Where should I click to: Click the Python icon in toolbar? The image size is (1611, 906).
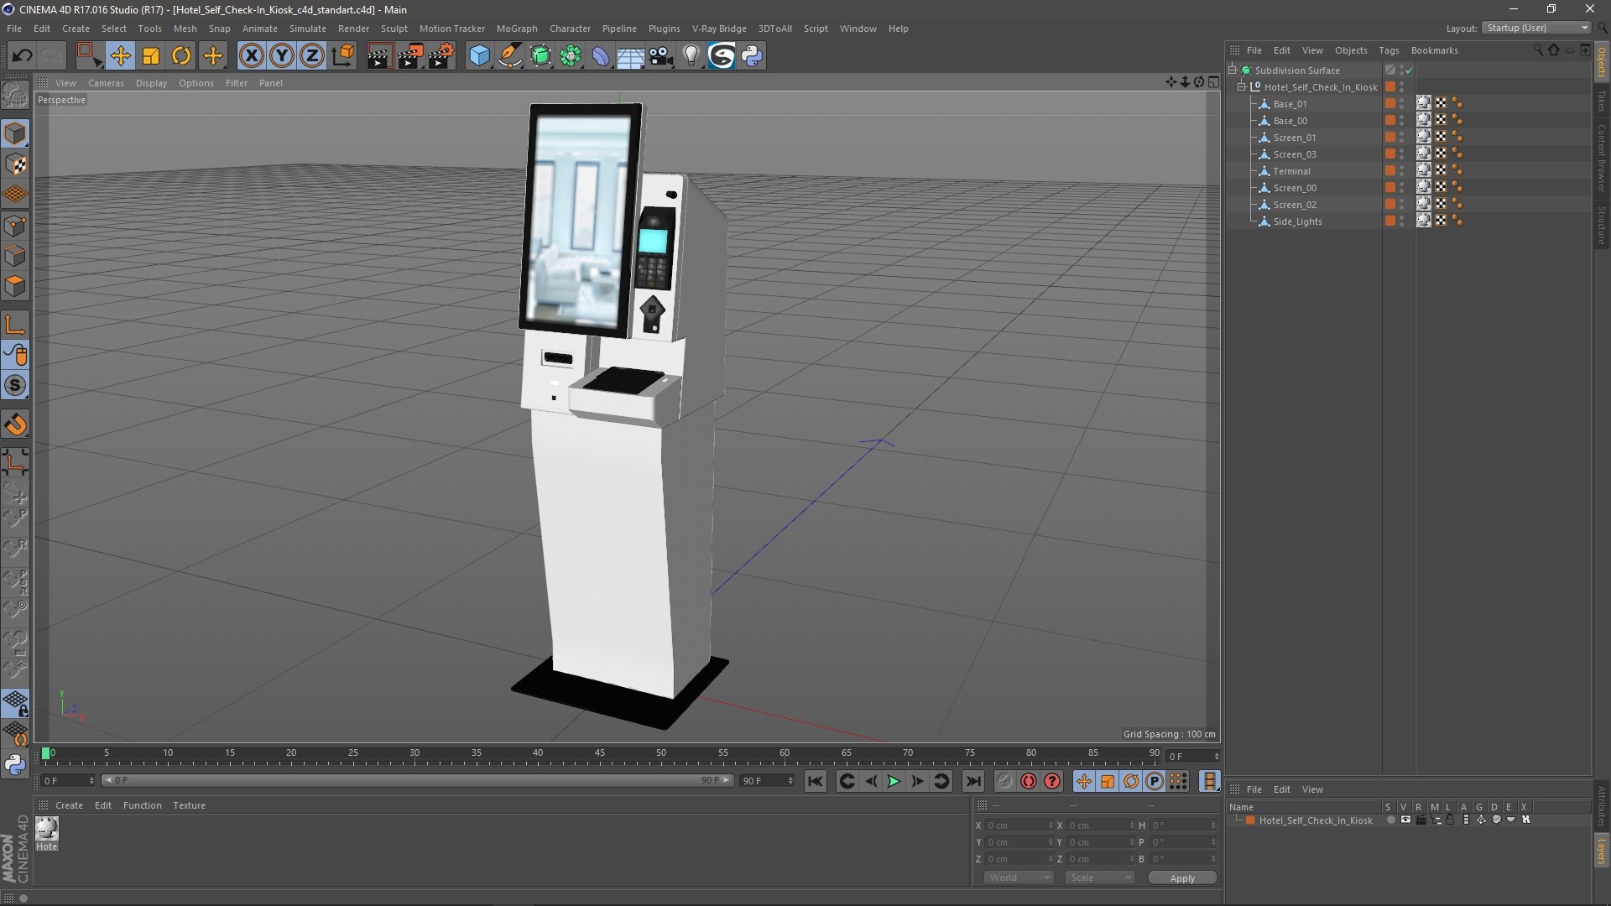pos(753,56)
